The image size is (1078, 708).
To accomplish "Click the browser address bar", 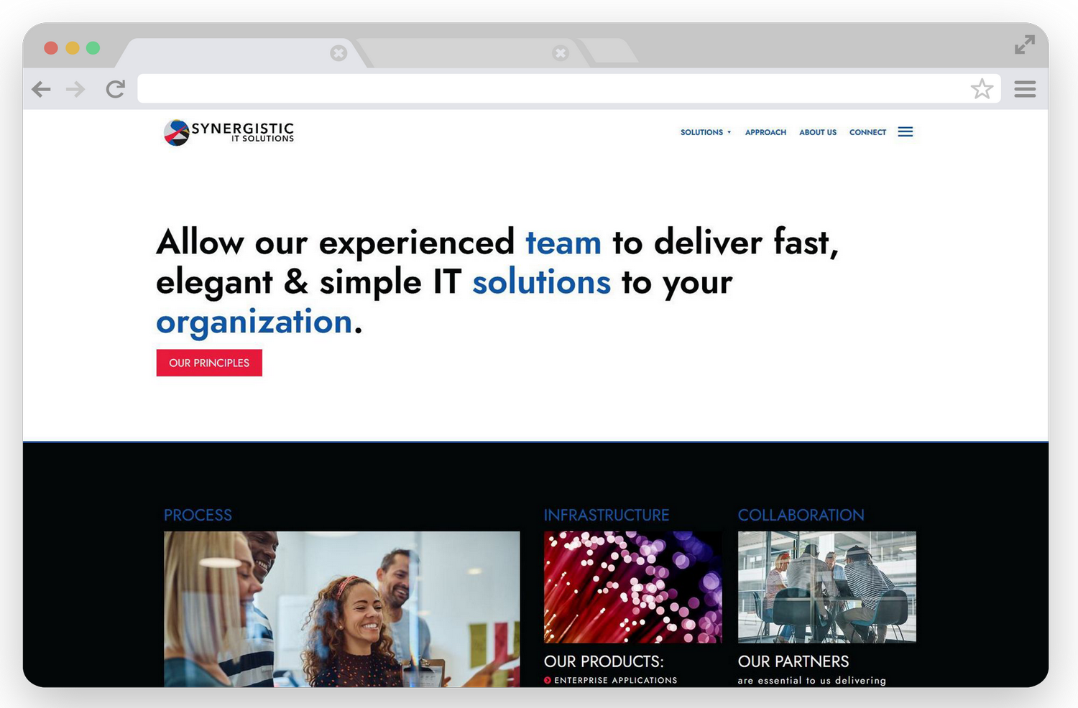I will coord(553,89).
